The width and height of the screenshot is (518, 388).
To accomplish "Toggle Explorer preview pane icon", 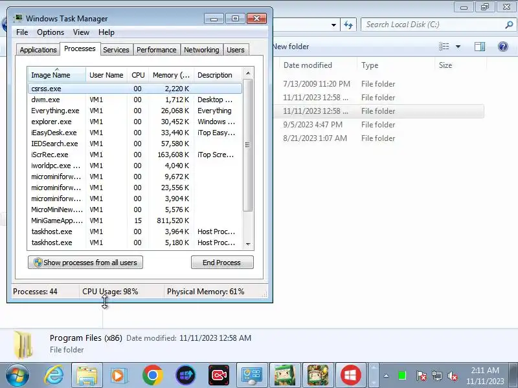I will point(480,47).
